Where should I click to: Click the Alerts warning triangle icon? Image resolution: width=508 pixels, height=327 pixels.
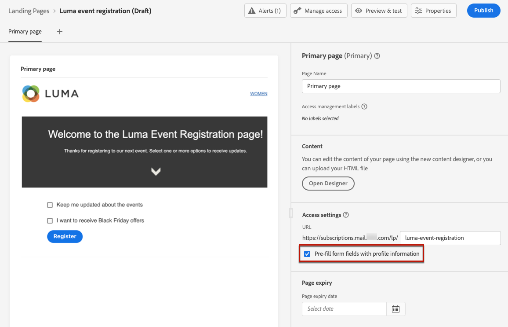(252, 11)
